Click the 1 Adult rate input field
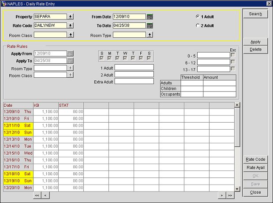 pos(134,67)
